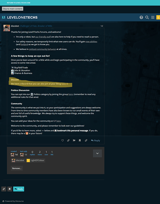Screen dimensions: 160x204
Task: Open the yellow L user avatar menu
Action: tap(158, 17)
